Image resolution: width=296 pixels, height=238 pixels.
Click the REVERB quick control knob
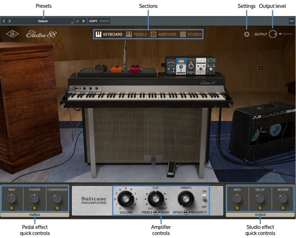[x=283, y=199]
